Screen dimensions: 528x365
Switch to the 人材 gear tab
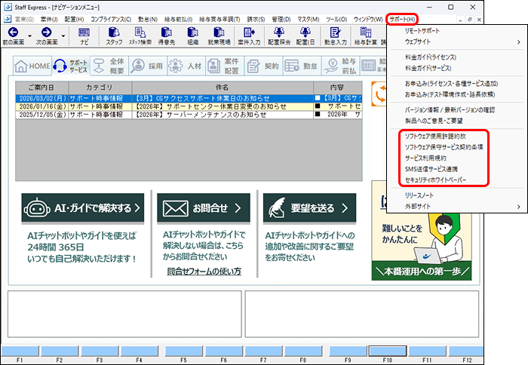coord(186,66)
